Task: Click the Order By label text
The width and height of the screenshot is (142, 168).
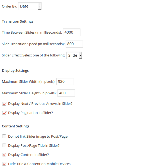Action: click(x=9, y=6)
